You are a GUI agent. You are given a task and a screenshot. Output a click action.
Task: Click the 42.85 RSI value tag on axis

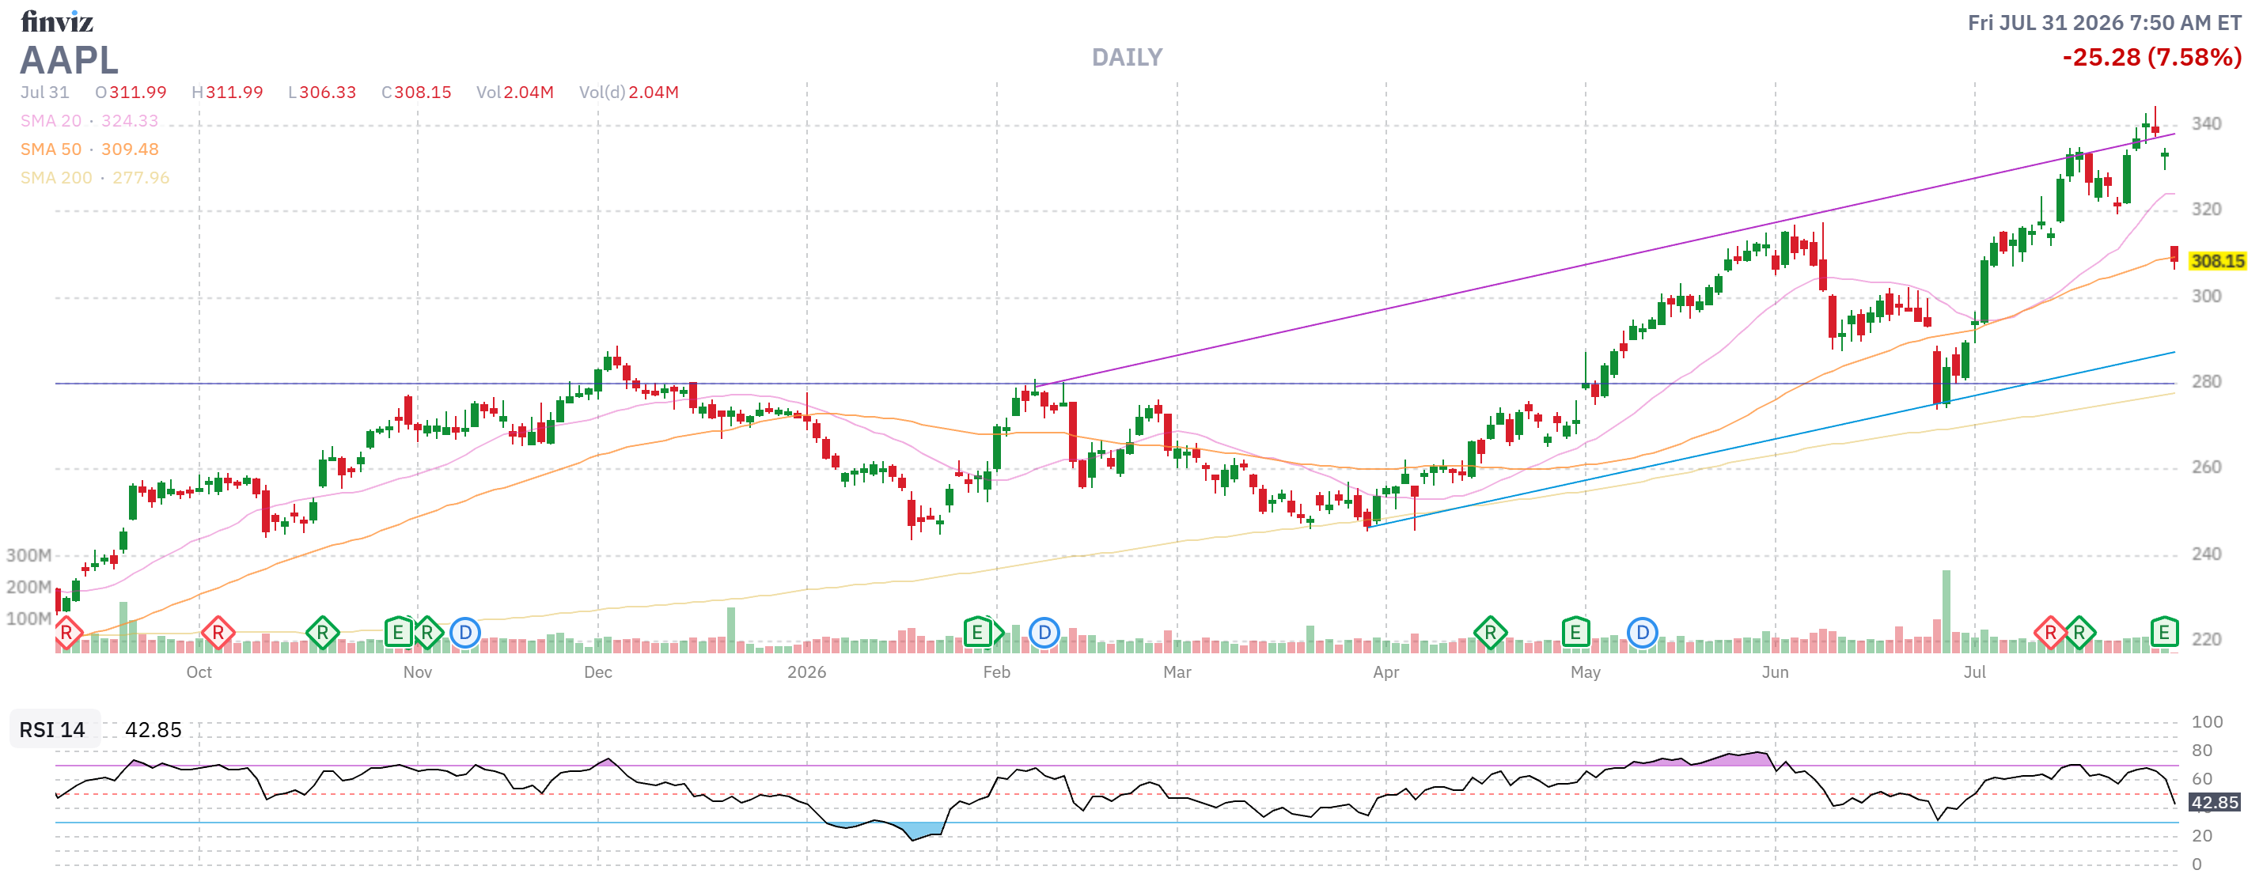click(x=2214, y=802)
